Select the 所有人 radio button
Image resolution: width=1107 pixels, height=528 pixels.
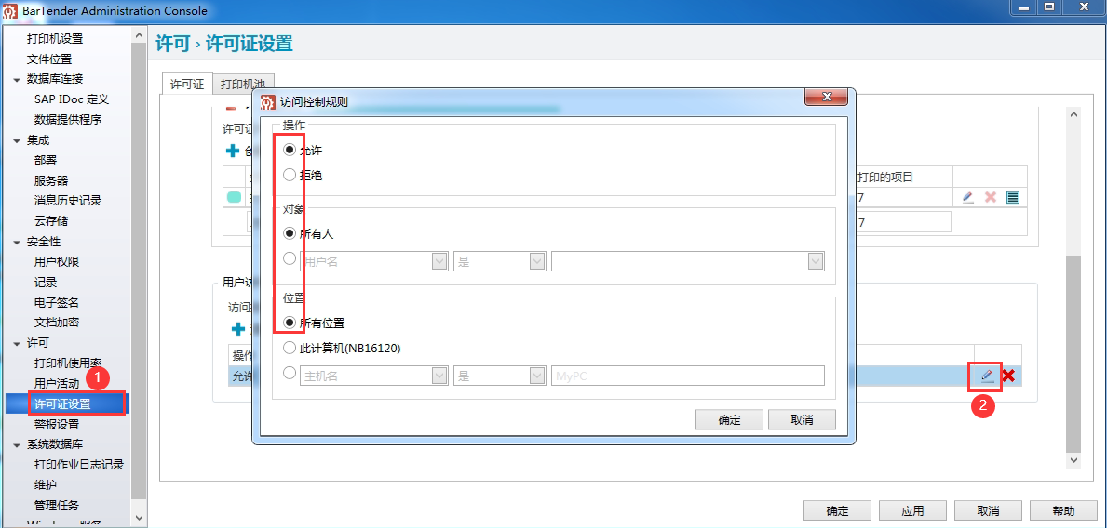click(x=290, y=233)
